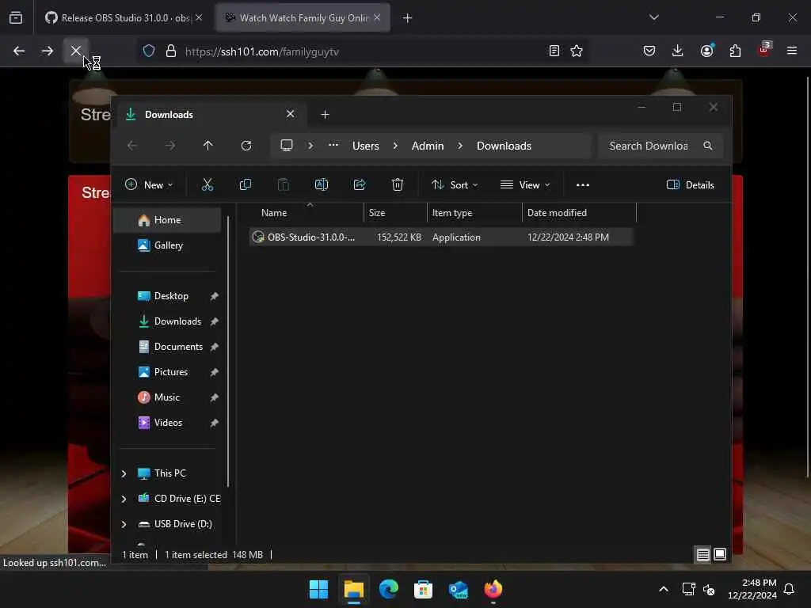Show hidden breadcrumb folders ellipsis
The image size is (811, 608).
(333, 146)
